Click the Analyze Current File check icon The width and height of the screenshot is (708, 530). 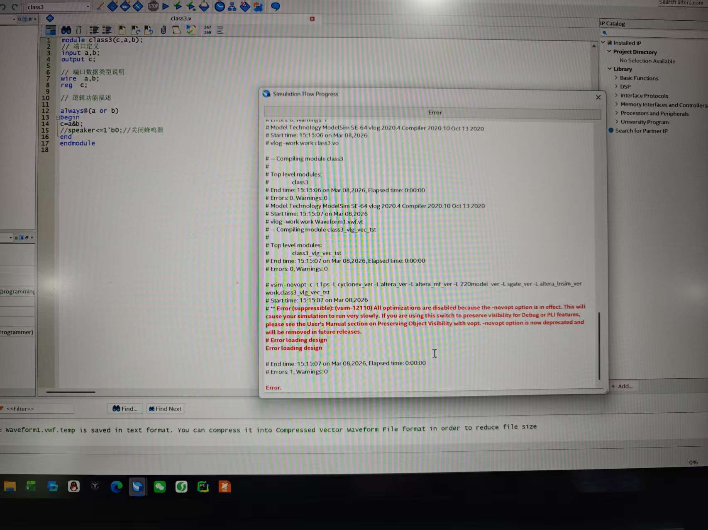[x=191, y=30]
